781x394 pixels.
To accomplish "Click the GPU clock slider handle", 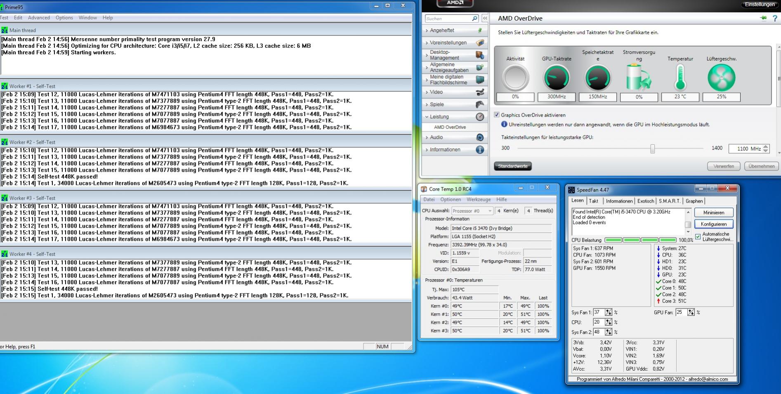I will [x=652, y=149].
